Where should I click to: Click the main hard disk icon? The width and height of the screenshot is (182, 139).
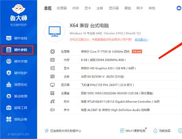(52, 93)
